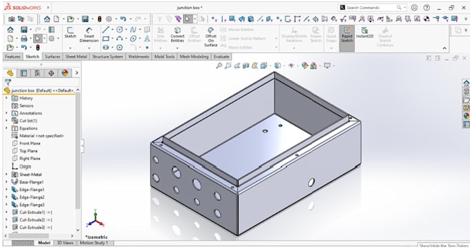Screen dimensions: 470x249
Task: Open the FeatureManager design tree tab
Action: click(x=10, y=73)
